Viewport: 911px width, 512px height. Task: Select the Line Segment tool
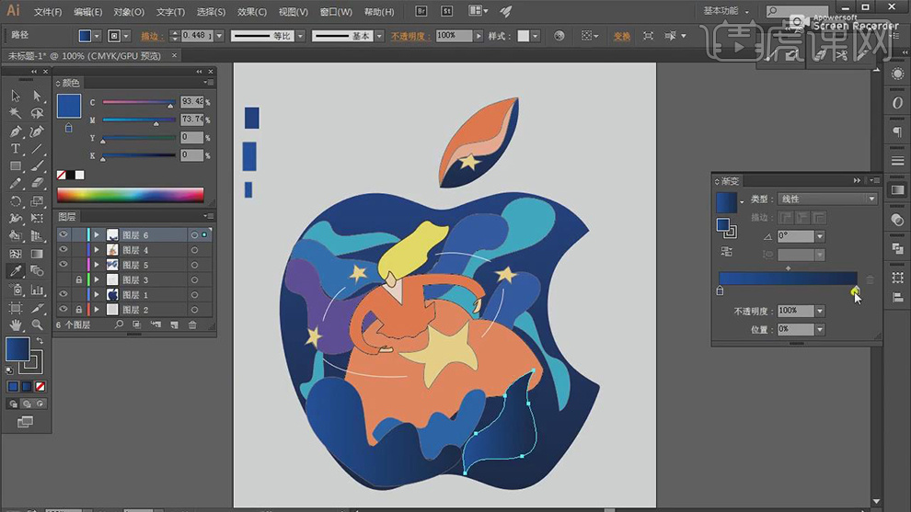pyautogui.click(x=37, y=149)
